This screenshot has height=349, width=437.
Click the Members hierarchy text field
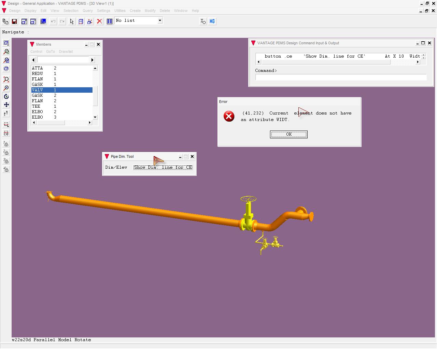point(63,60)
